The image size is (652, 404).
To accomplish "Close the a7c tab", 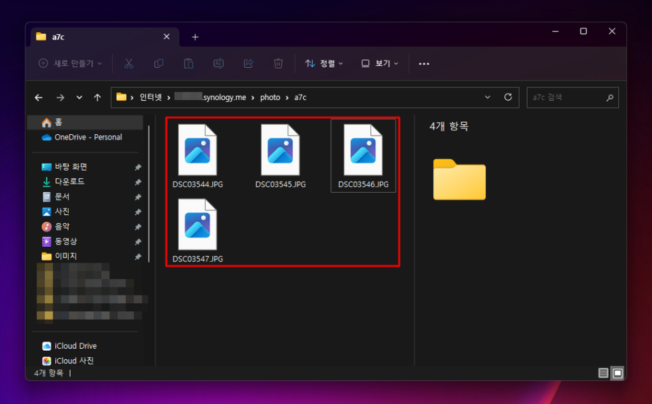I will click(166, 37).
